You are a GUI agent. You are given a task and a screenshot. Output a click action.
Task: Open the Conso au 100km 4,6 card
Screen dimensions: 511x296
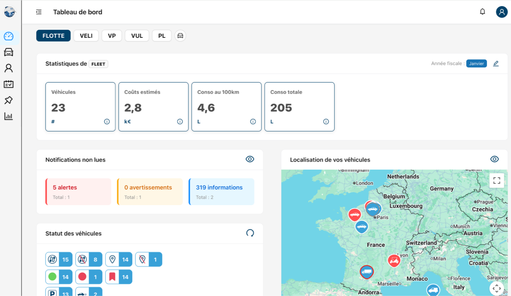[226, 107]
